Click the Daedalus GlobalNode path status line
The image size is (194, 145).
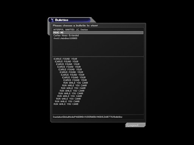coord(88,117)
